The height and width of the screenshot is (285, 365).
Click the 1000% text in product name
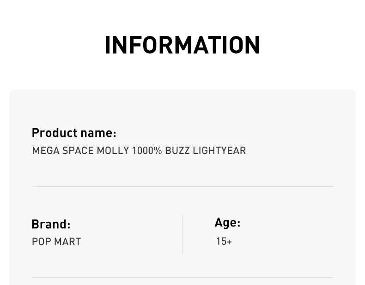pos(147,151)
